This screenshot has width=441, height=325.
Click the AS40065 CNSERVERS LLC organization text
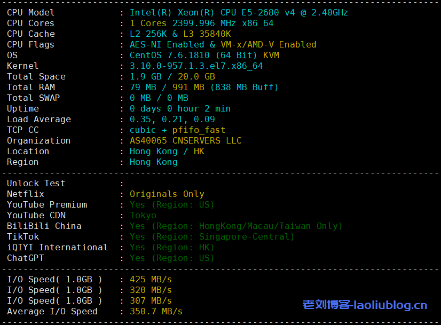coord(185,140)
